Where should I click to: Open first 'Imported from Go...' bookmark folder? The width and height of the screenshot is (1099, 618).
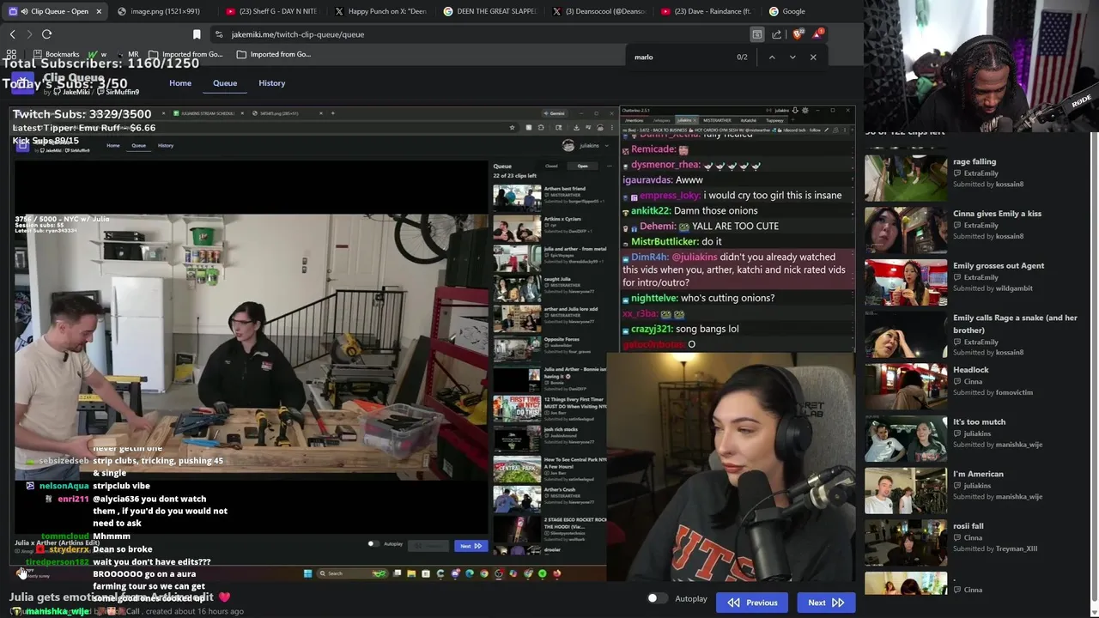[186, 54]
